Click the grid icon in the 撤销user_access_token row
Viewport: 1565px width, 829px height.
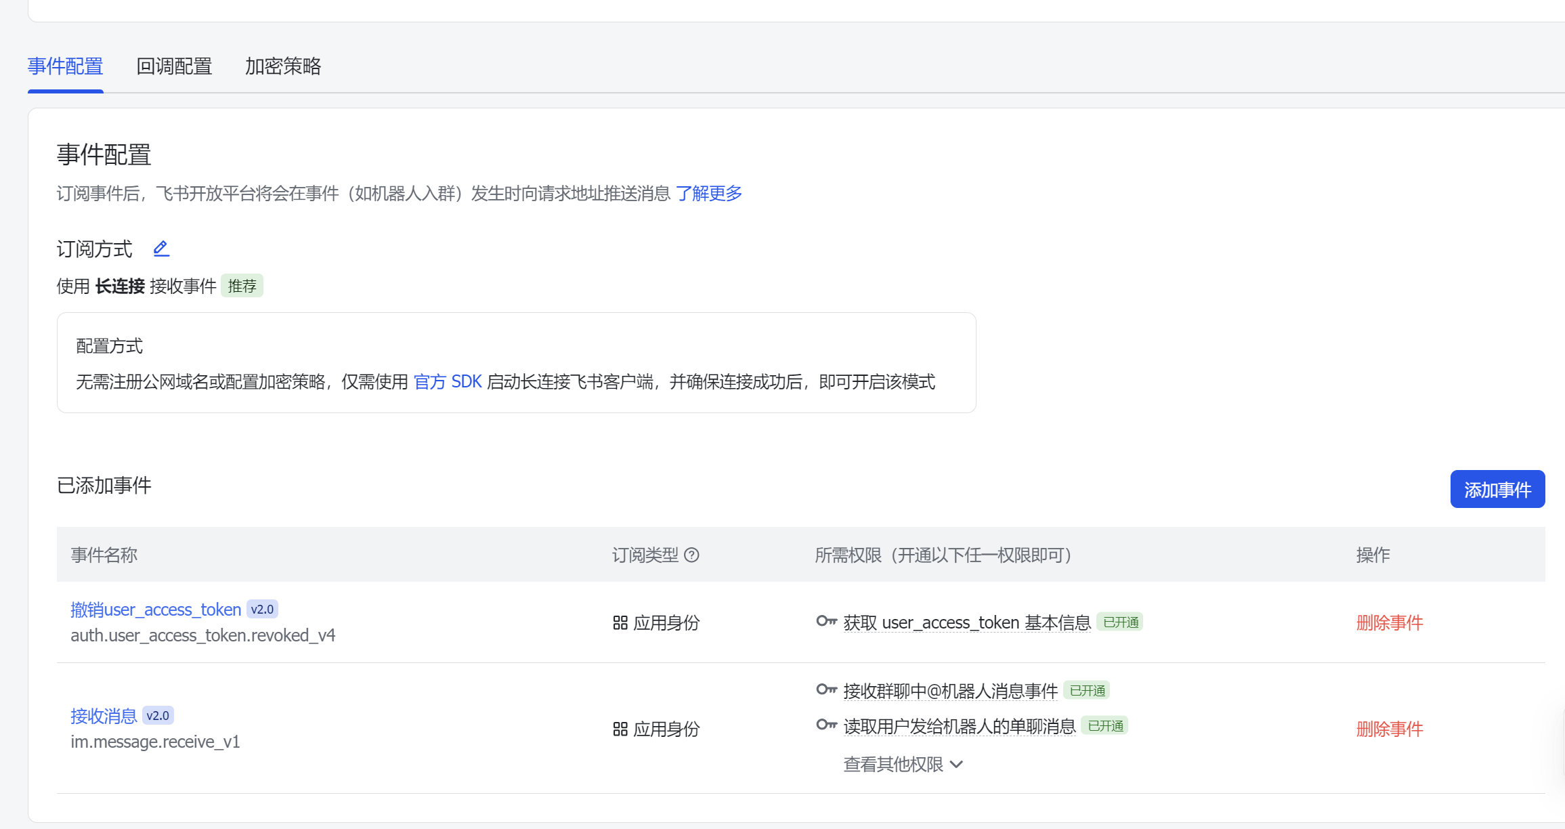tap(620, 623)
